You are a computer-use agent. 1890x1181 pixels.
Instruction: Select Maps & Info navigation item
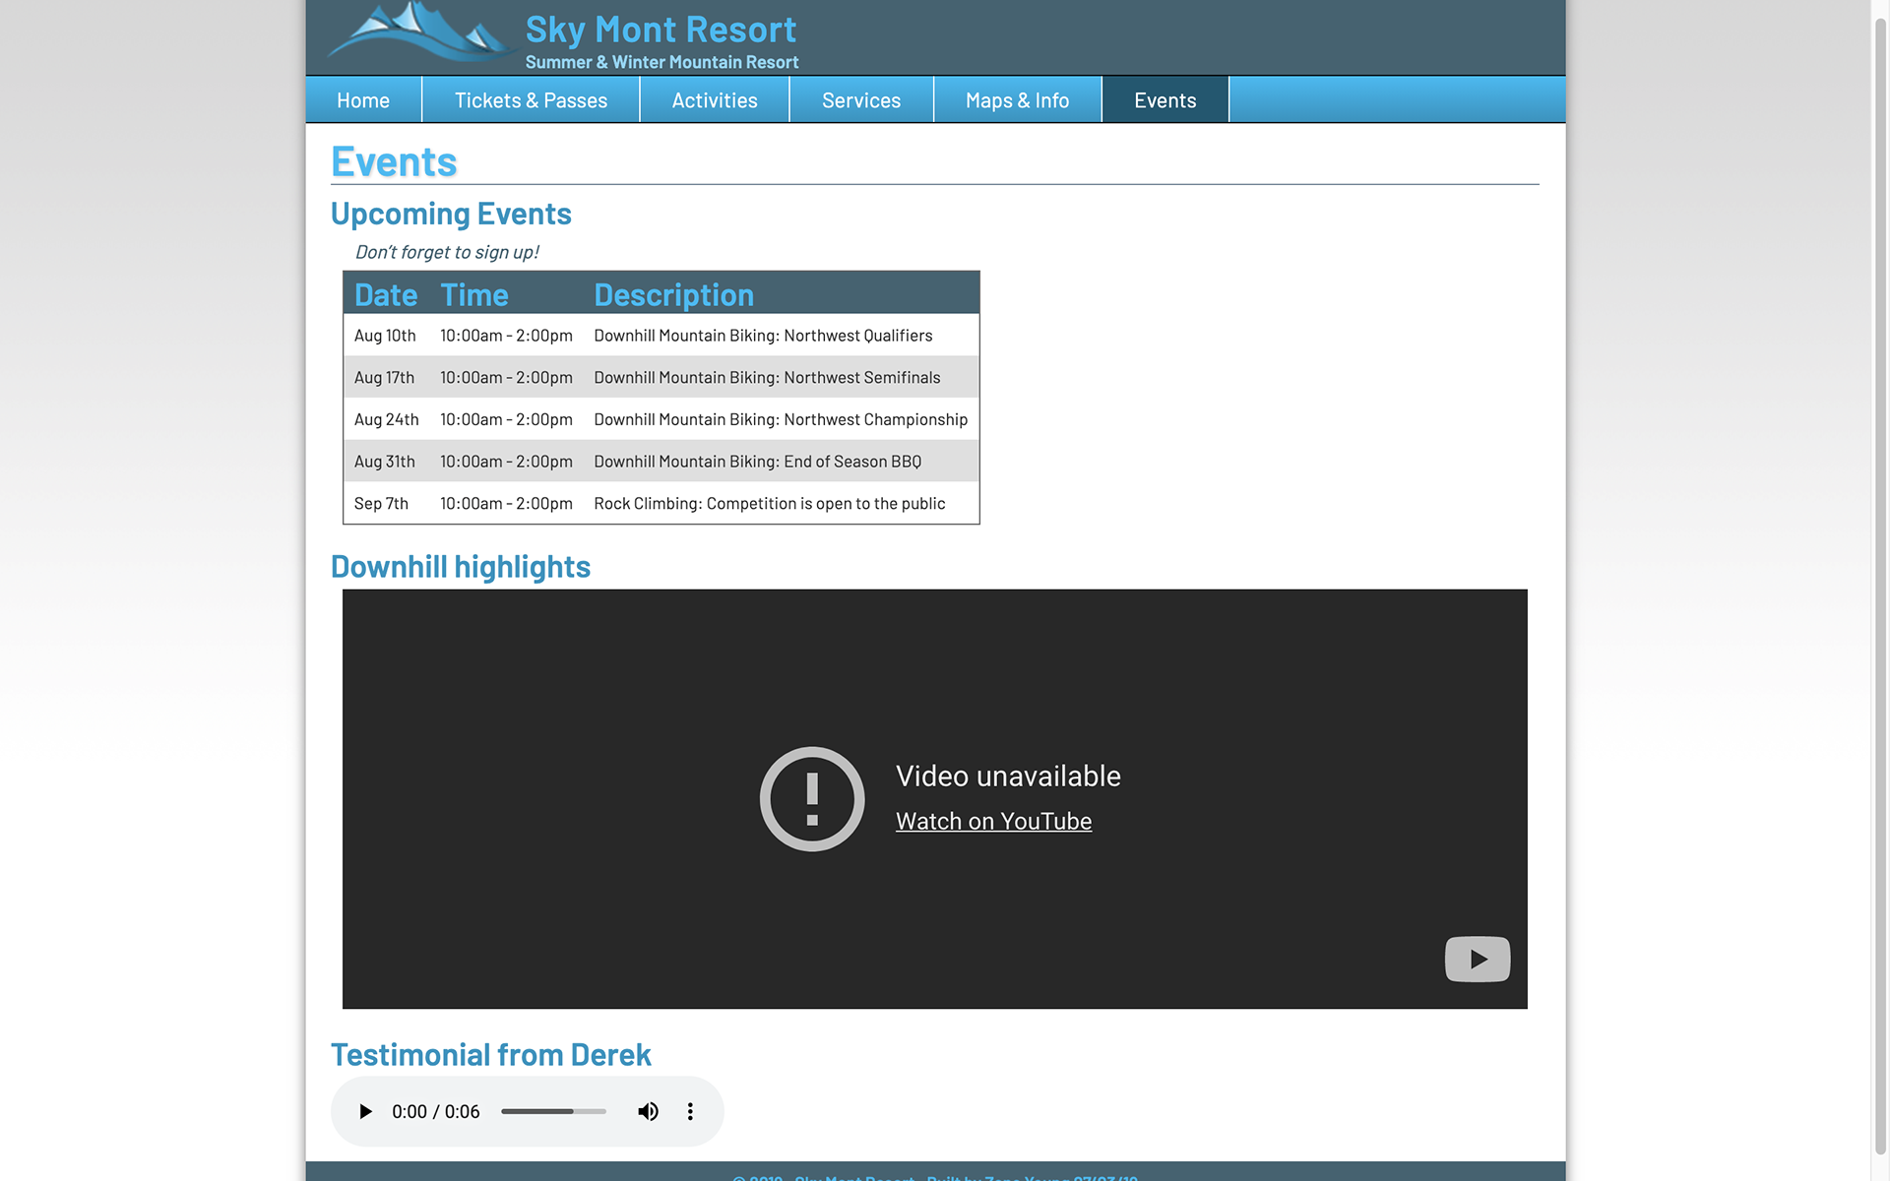[x=1017, y=100]
